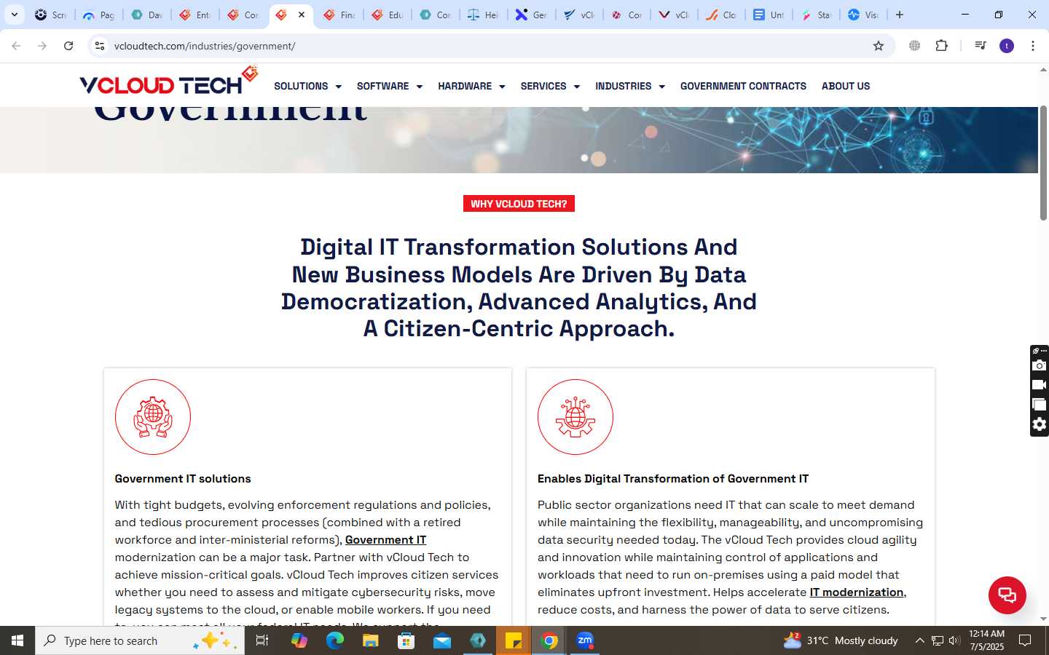Follow the 'IT modernization' underlined link
The height and width of the screenshot is (655, 1049).
click(x=857, y=592)
